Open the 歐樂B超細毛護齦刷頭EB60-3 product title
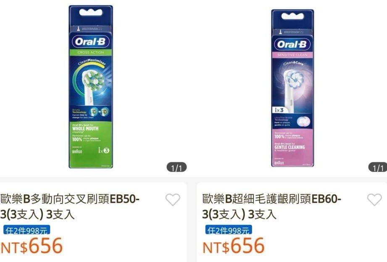 [271, 206]
